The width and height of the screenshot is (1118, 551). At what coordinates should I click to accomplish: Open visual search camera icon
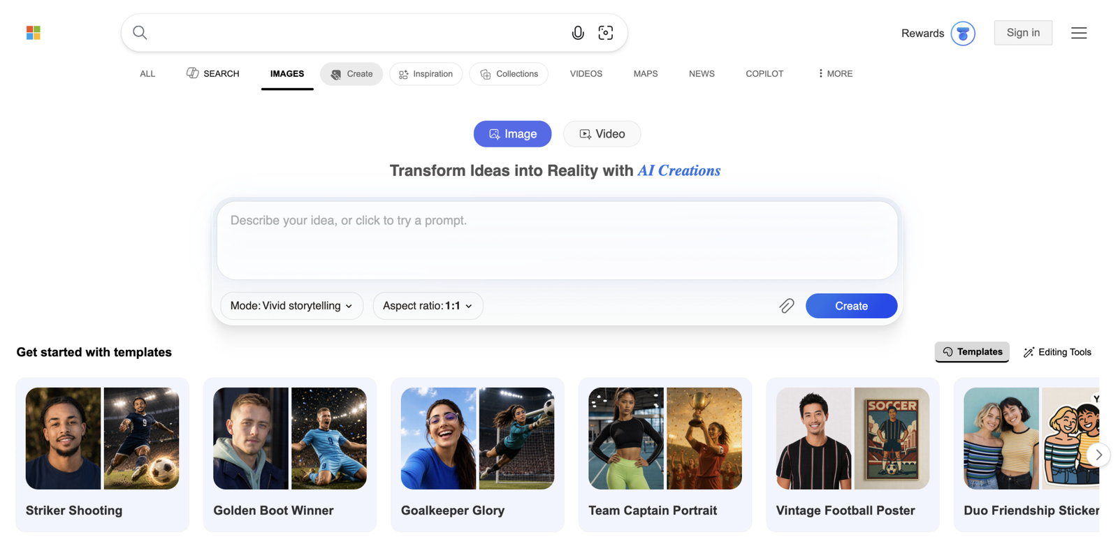pyautogui.click(x=606, y=33)
